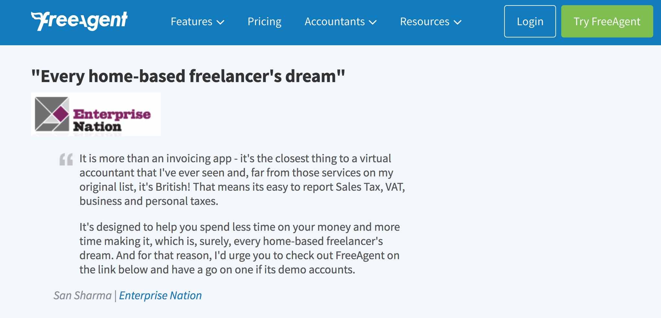The width and height of the screenshot is (661, 318).
Task: Select the Accountants nav text
Action: coord(334,22)
